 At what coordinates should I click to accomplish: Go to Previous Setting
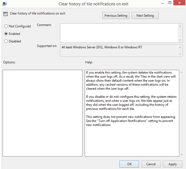[x=116, y=16]
